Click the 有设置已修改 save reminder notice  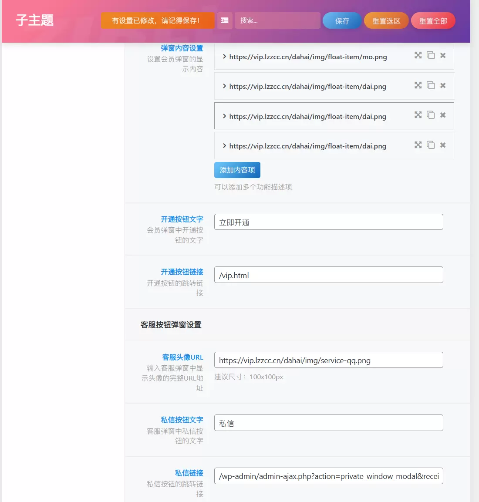(x=158, y=20)
